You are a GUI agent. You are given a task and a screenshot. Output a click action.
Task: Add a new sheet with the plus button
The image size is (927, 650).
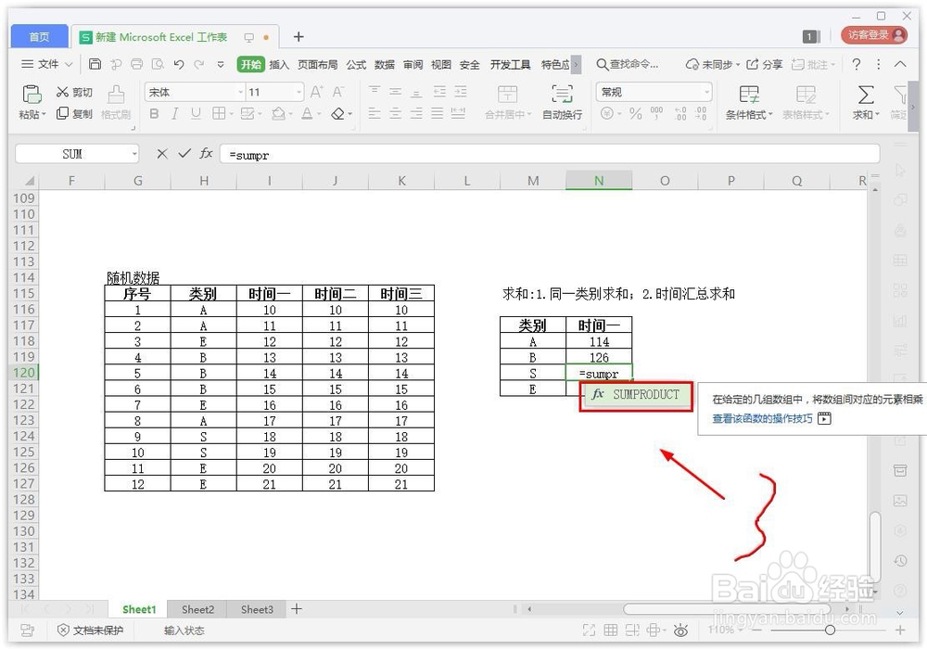coord(297,608)
